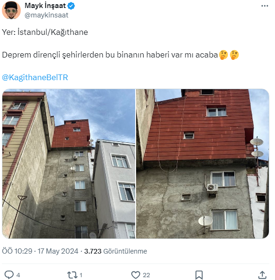Open Mayk İnşaat's profile avatar

pyautogui.click(x=11, y=10)
